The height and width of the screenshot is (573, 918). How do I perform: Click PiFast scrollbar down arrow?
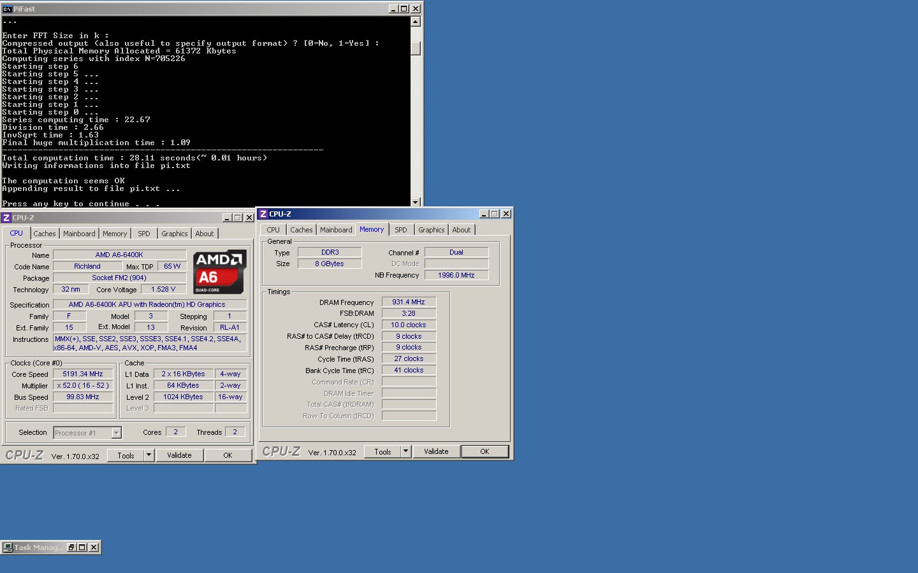tap(416, 202)
